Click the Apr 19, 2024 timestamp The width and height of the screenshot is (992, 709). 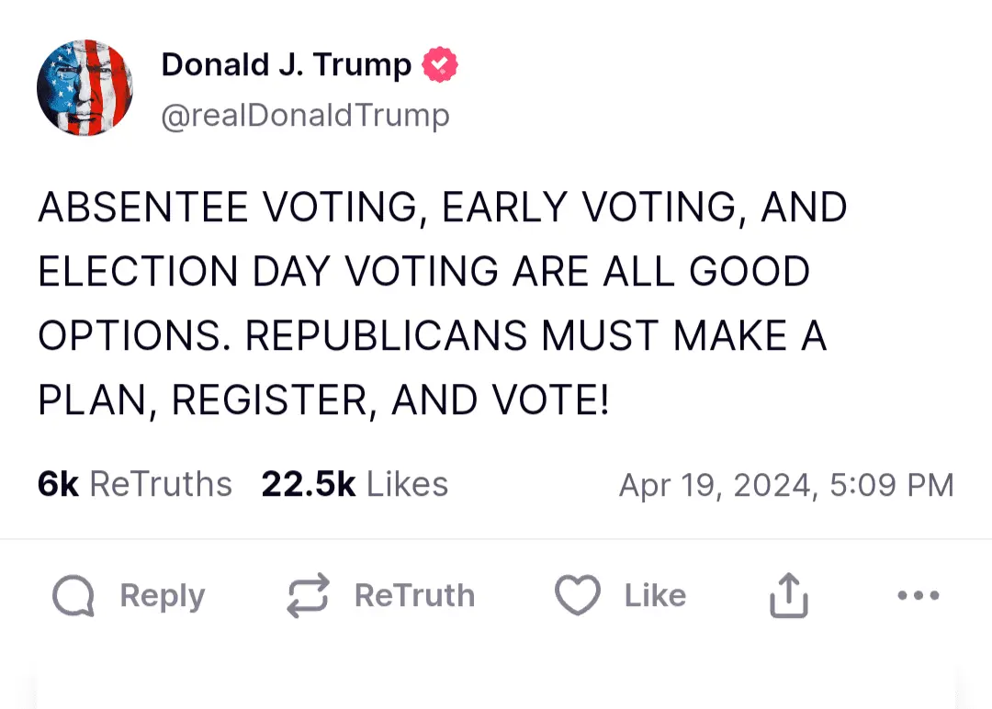pyautogui.click(x=785, y=485)
